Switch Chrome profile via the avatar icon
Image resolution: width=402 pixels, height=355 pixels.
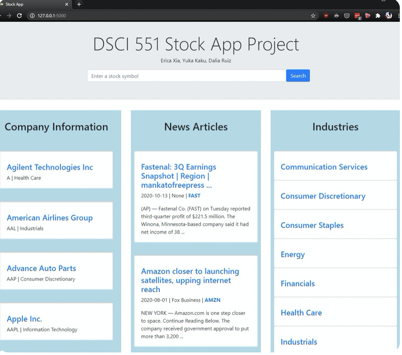pos(388,15)
